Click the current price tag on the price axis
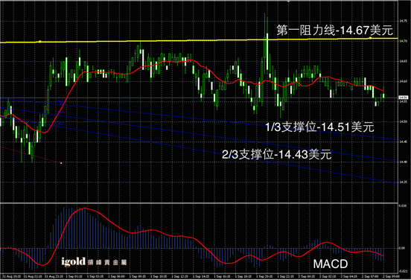This screenshot has width=411, height=280. pyautogui.click(x=403, y=98)
